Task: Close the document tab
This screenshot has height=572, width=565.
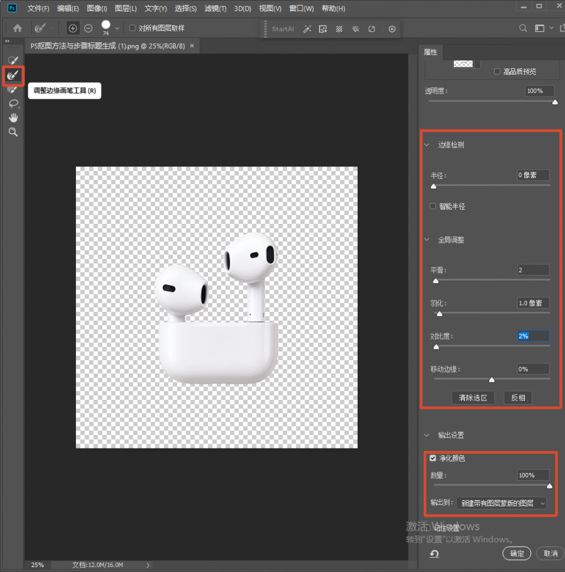Action: [x=192, y=46]
